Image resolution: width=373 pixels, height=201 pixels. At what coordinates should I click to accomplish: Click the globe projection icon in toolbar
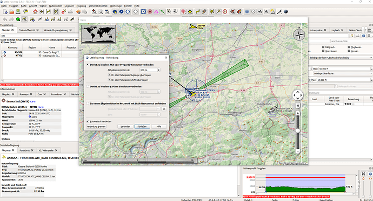pyautogui.click(x=286, y=11)
